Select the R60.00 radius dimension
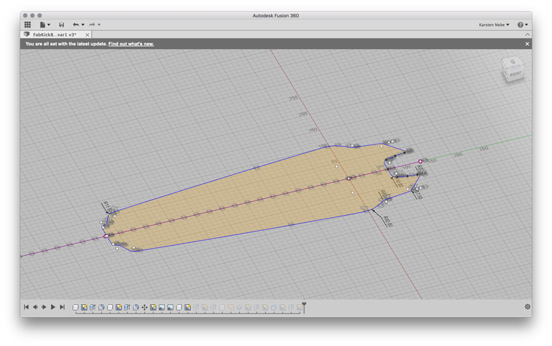 [387, 221]
